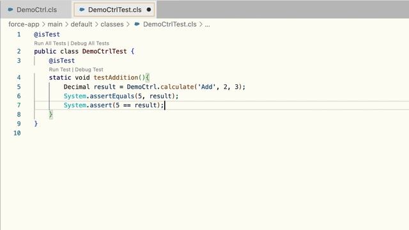Image resolution: width=409 pixels, height=230 pixels.
Task: Open classes breadcrumb segment
Action: [112, 24]
